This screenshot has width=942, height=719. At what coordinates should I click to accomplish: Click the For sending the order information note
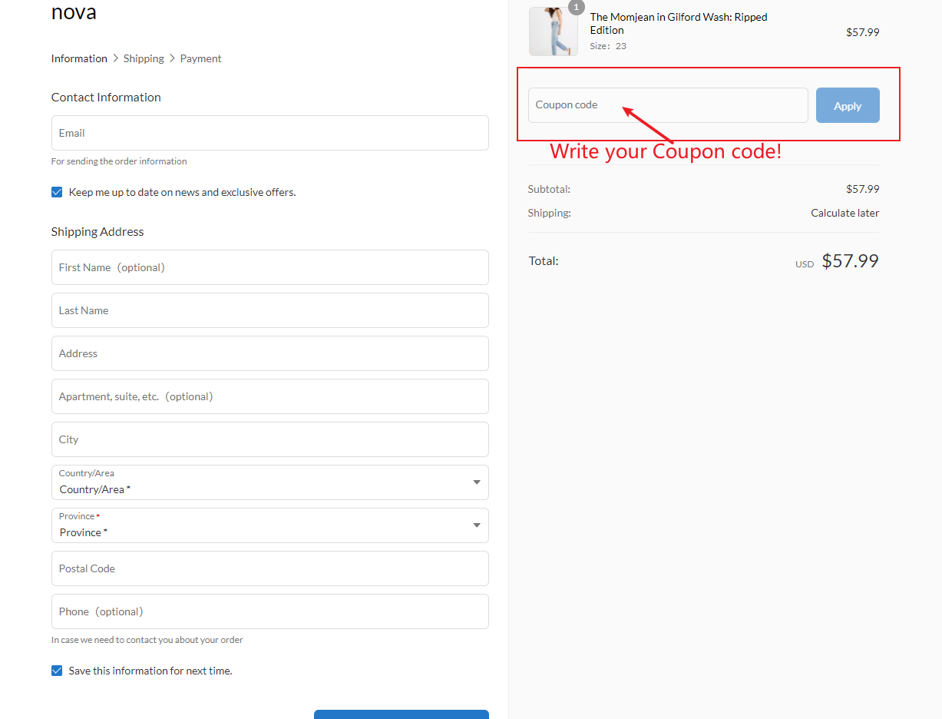(x=119, y=161)
